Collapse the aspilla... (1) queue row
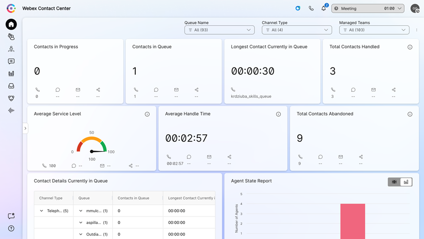The image size is (424, 239). coord(81,223)
